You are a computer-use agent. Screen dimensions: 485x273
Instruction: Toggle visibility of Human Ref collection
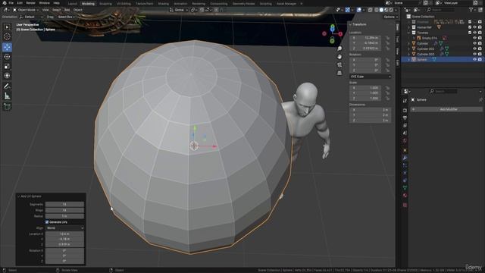[x=474, y=27]
